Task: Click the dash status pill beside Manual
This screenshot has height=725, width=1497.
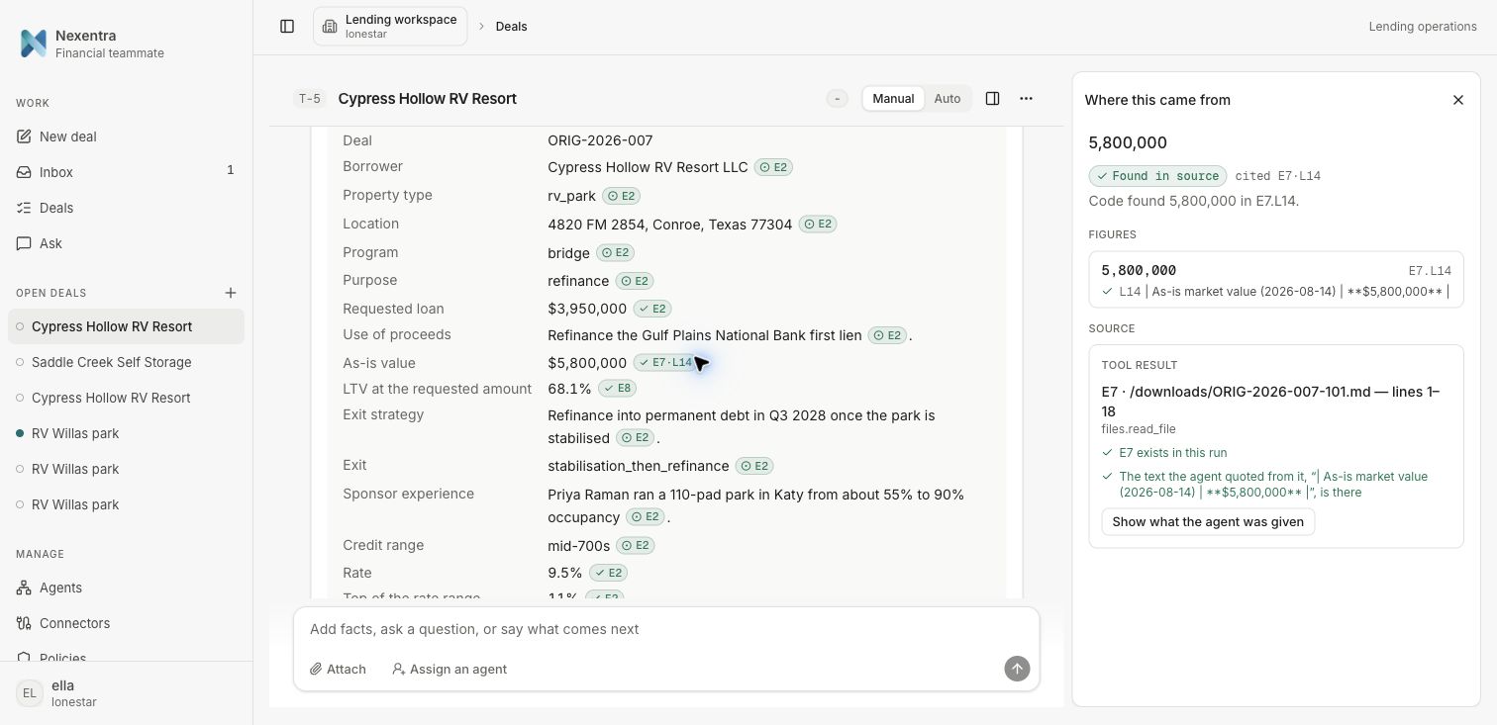Action: [x=838, y=99]
